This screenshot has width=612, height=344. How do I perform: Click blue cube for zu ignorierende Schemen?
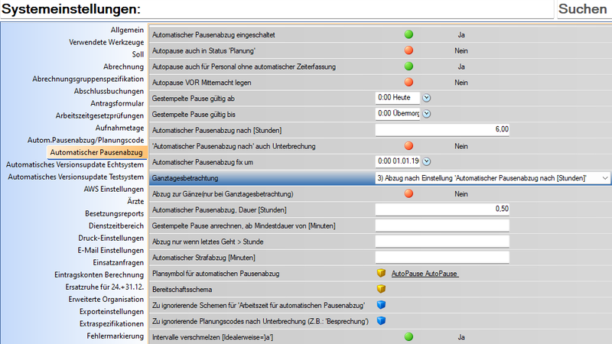(x=381, y=305)
